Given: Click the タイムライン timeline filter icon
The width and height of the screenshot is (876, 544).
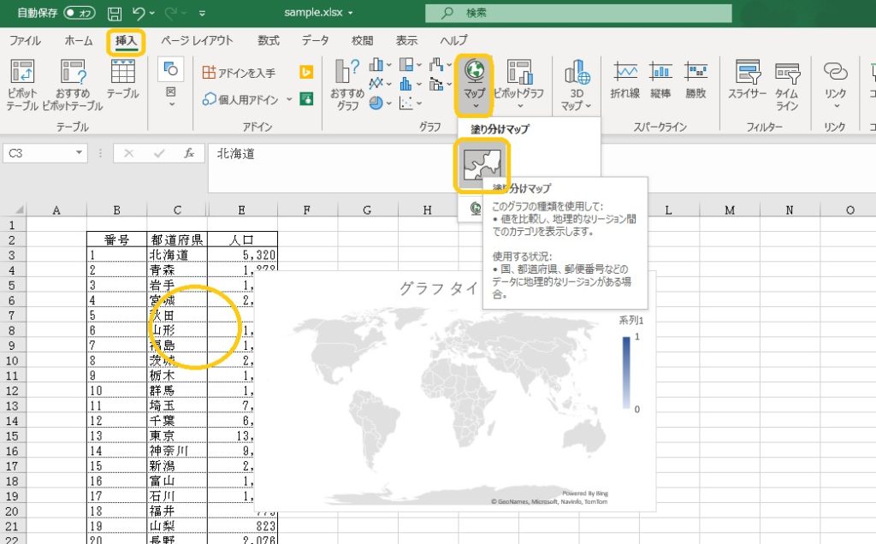Looking at the screenshot, I should coord(787,80).
